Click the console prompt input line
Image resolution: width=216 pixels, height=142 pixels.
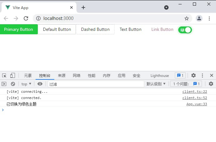click(108, 110)
